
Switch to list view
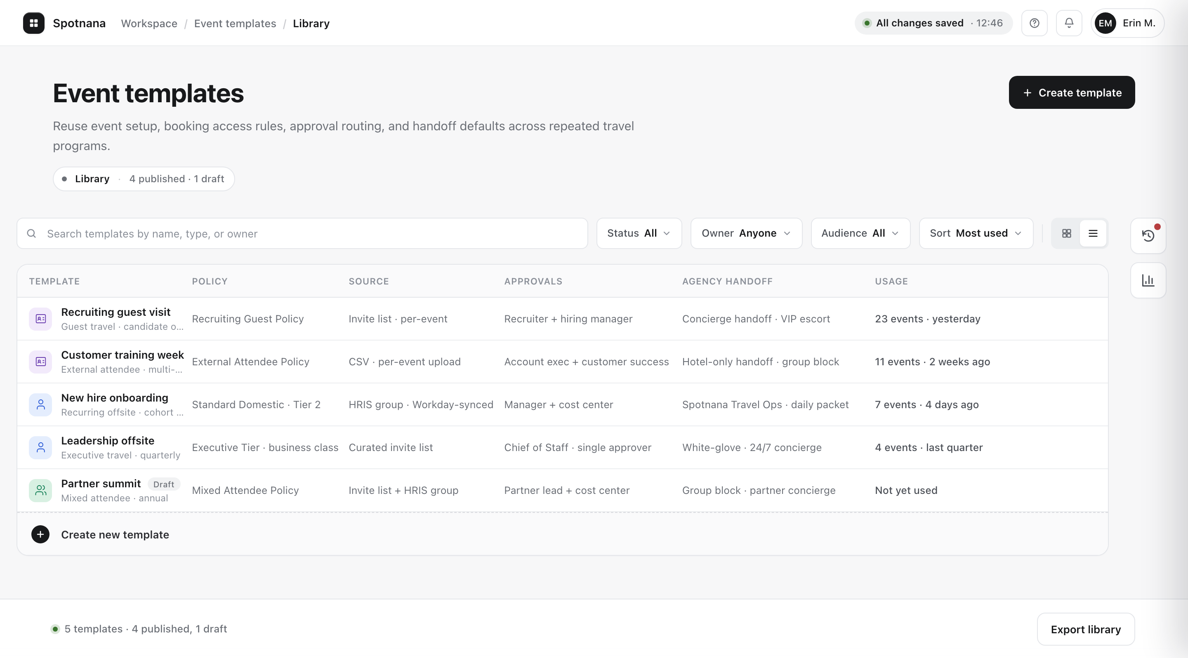pyautogui.click(x=1093, y=234)
